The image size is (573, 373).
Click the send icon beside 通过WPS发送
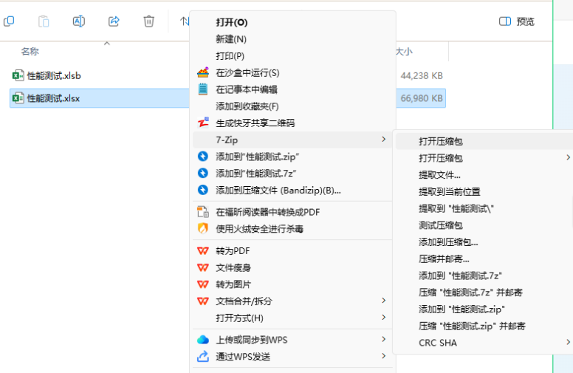(x=203, y=356)
